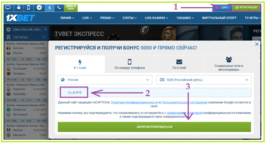Open the Россия country dropdown
The image size is (266, 144).
pyautogui.click(x=105, y=80)
